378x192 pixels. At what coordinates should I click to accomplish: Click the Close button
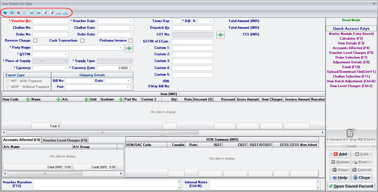tap(362, 177)
